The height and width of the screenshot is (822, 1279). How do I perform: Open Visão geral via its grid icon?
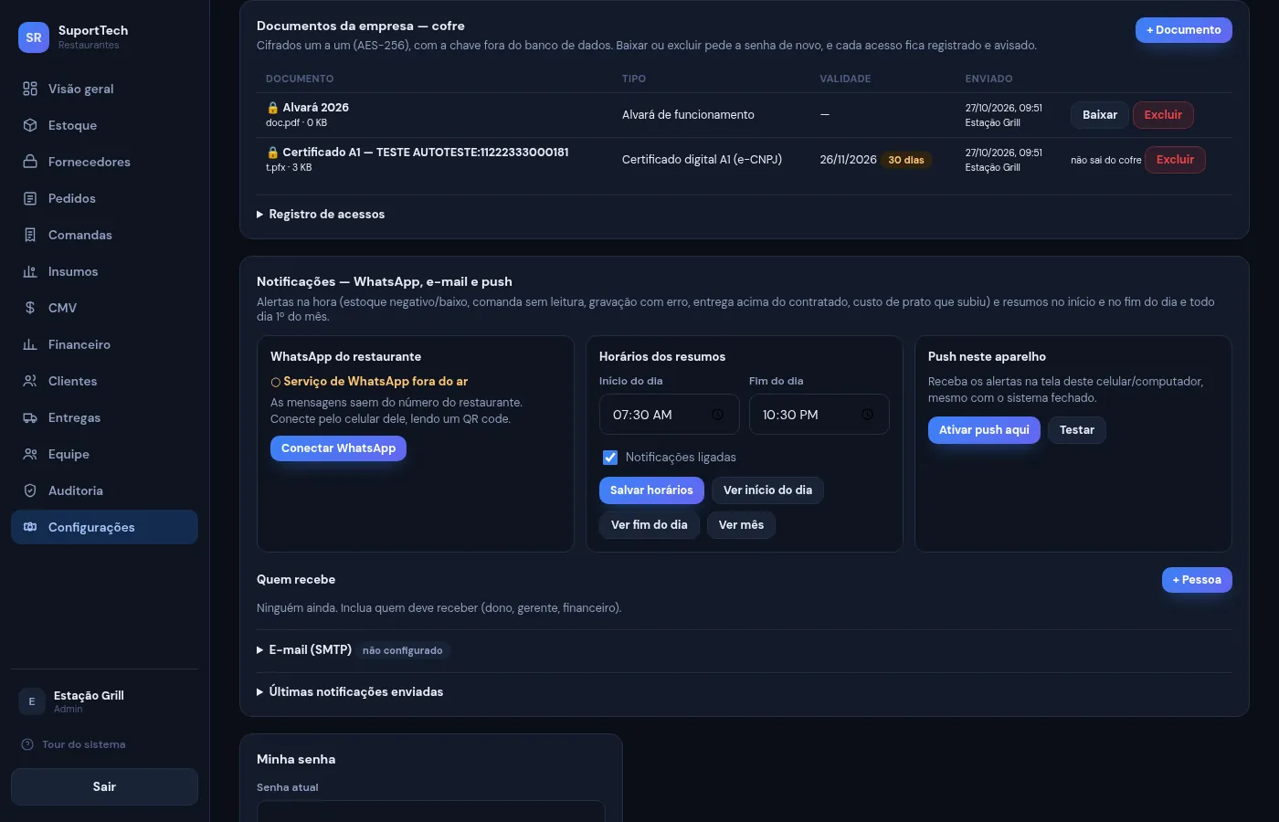tap(30, 89)
